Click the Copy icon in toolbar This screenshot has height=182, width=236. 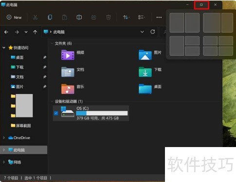coord(50,17)
